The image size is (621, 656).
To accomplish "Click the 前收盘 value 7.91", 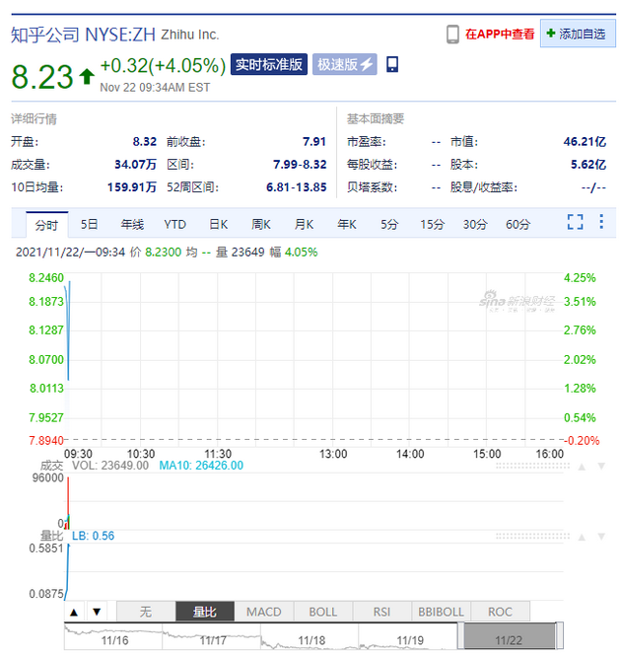I will (x=314, y=142).
